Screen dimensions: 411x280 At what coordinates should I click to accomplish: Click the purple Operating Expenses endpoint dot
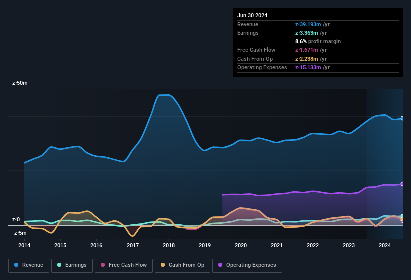pos(402,184)
